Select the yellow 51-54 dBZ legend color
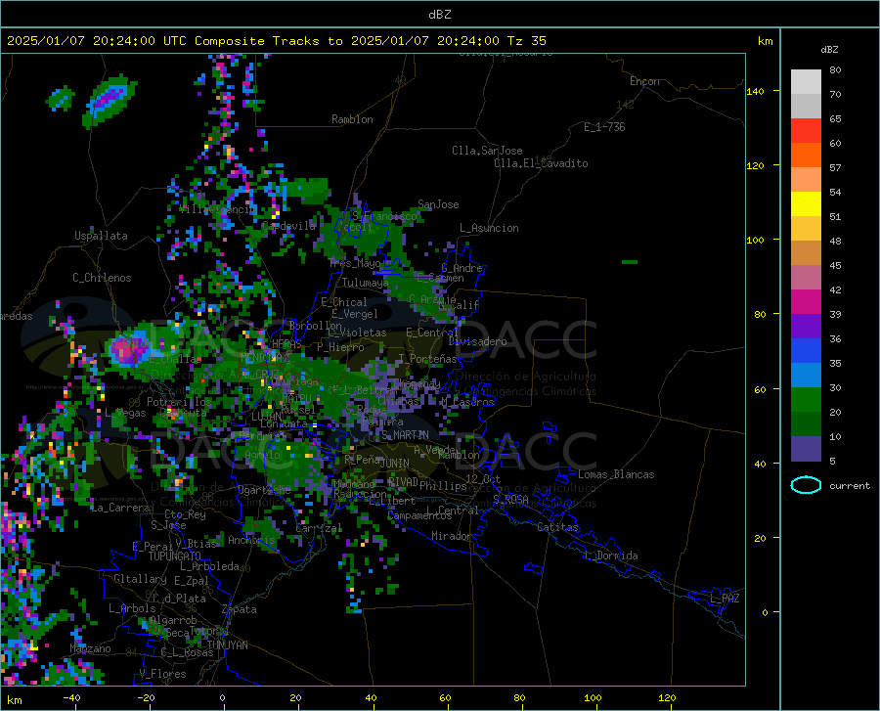 (806, 204)
